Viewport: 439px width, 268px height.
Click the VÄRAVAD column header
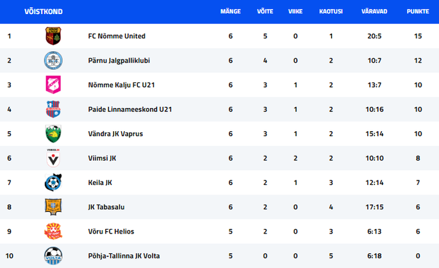(x=374, y=12)
